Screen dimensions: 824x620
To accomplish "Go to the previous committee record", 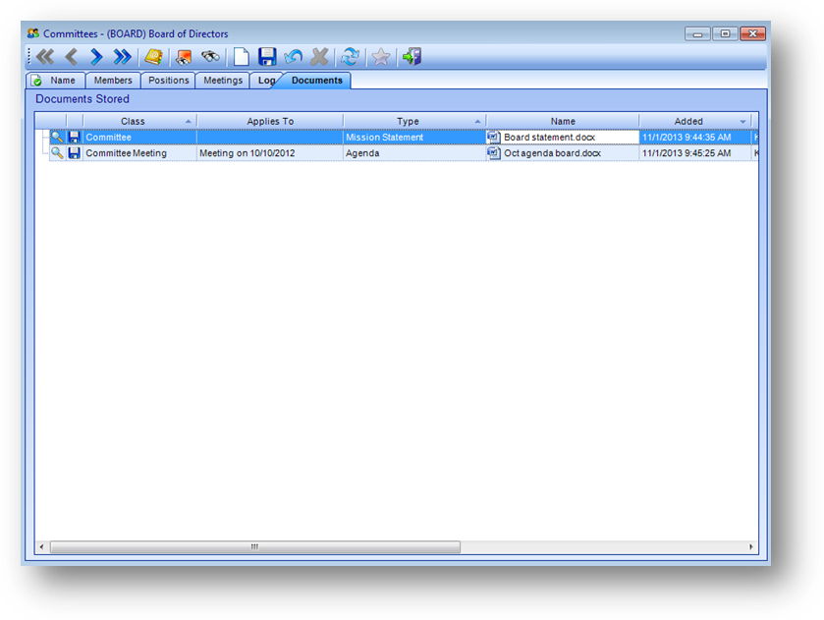I will 71,57.
